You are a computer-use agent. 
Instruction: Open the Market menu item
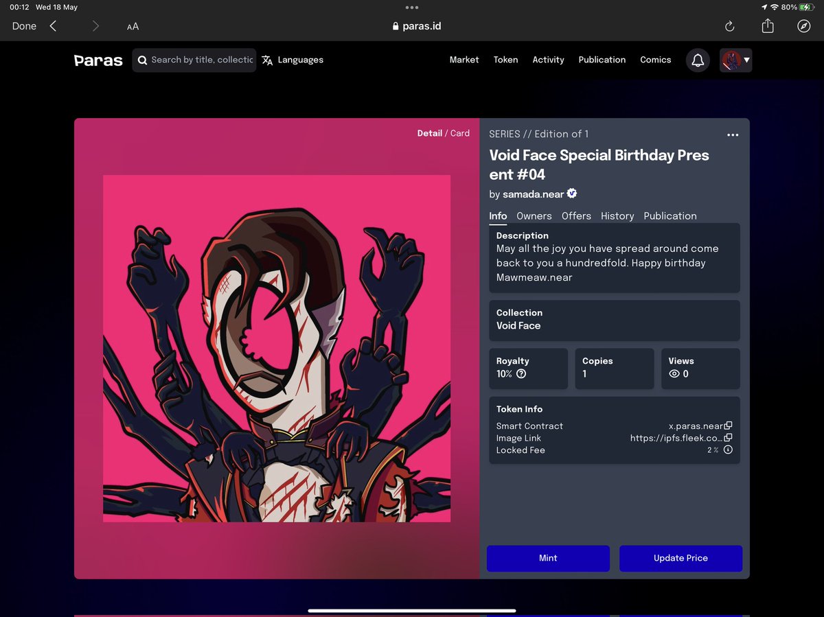tap(464, 60)
